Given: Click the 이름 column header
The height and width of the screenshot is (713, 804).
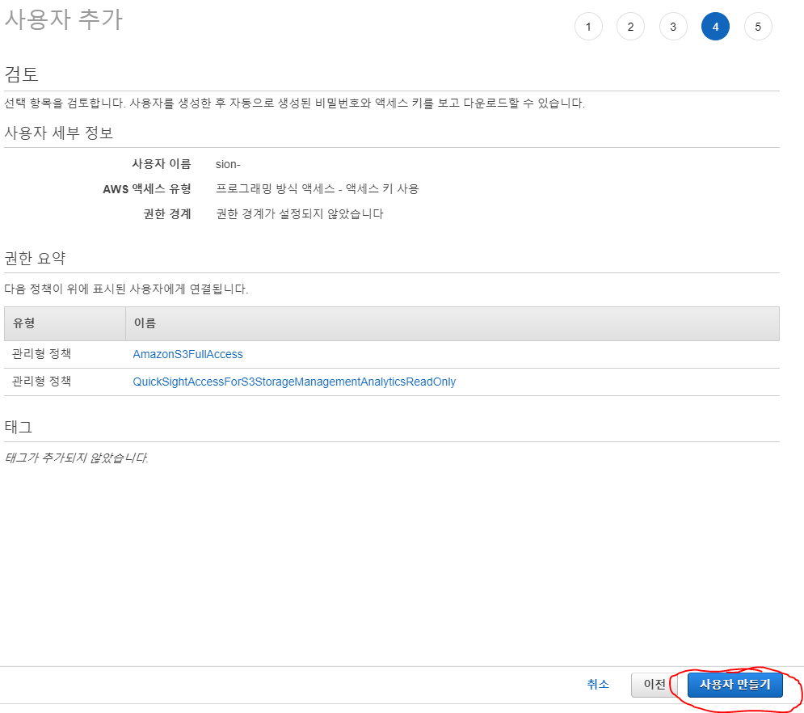Looking at the screenshot, I should point(453,323).
